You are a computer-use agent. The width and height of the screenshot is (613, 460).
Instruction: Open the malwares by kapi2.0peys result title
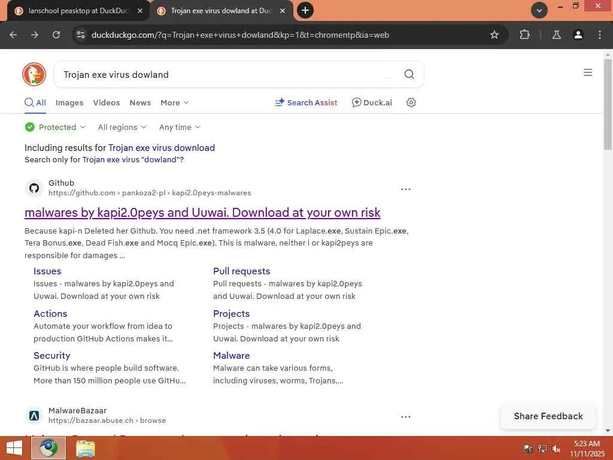pyautogui.click(x=202, y=213)
